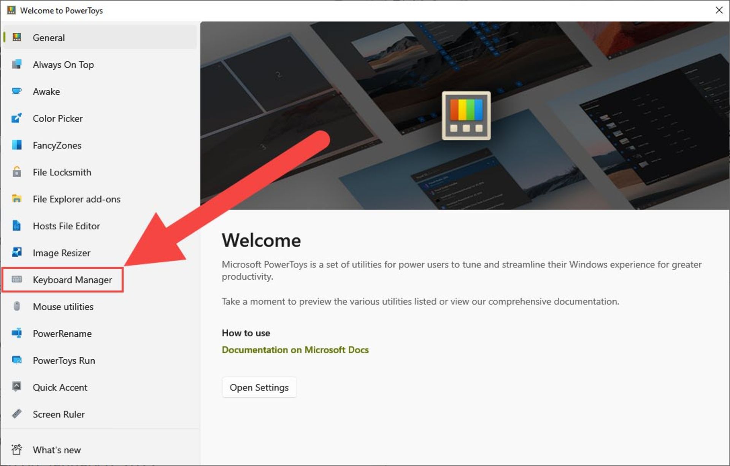Screen dimensions: 730x466
Task: Open File Explorer add-ons settings
Action: click(76, 199)
